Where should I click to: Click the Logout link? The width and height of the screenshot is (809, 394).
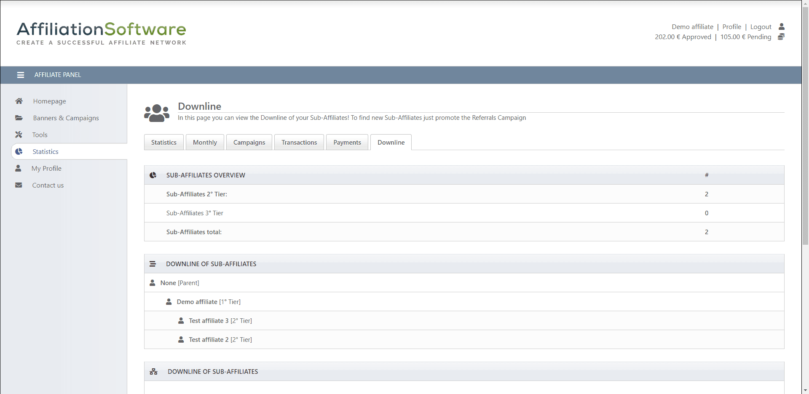coord(761,27)
